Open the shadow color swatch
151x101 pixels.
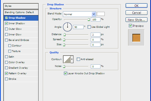[101, 14]
